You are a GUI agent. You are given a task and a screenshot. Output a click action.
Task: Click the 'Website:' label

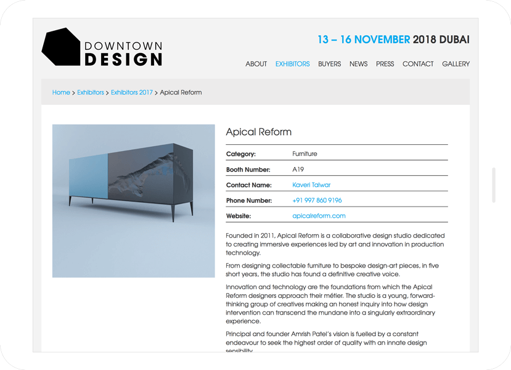click(238, 216)
